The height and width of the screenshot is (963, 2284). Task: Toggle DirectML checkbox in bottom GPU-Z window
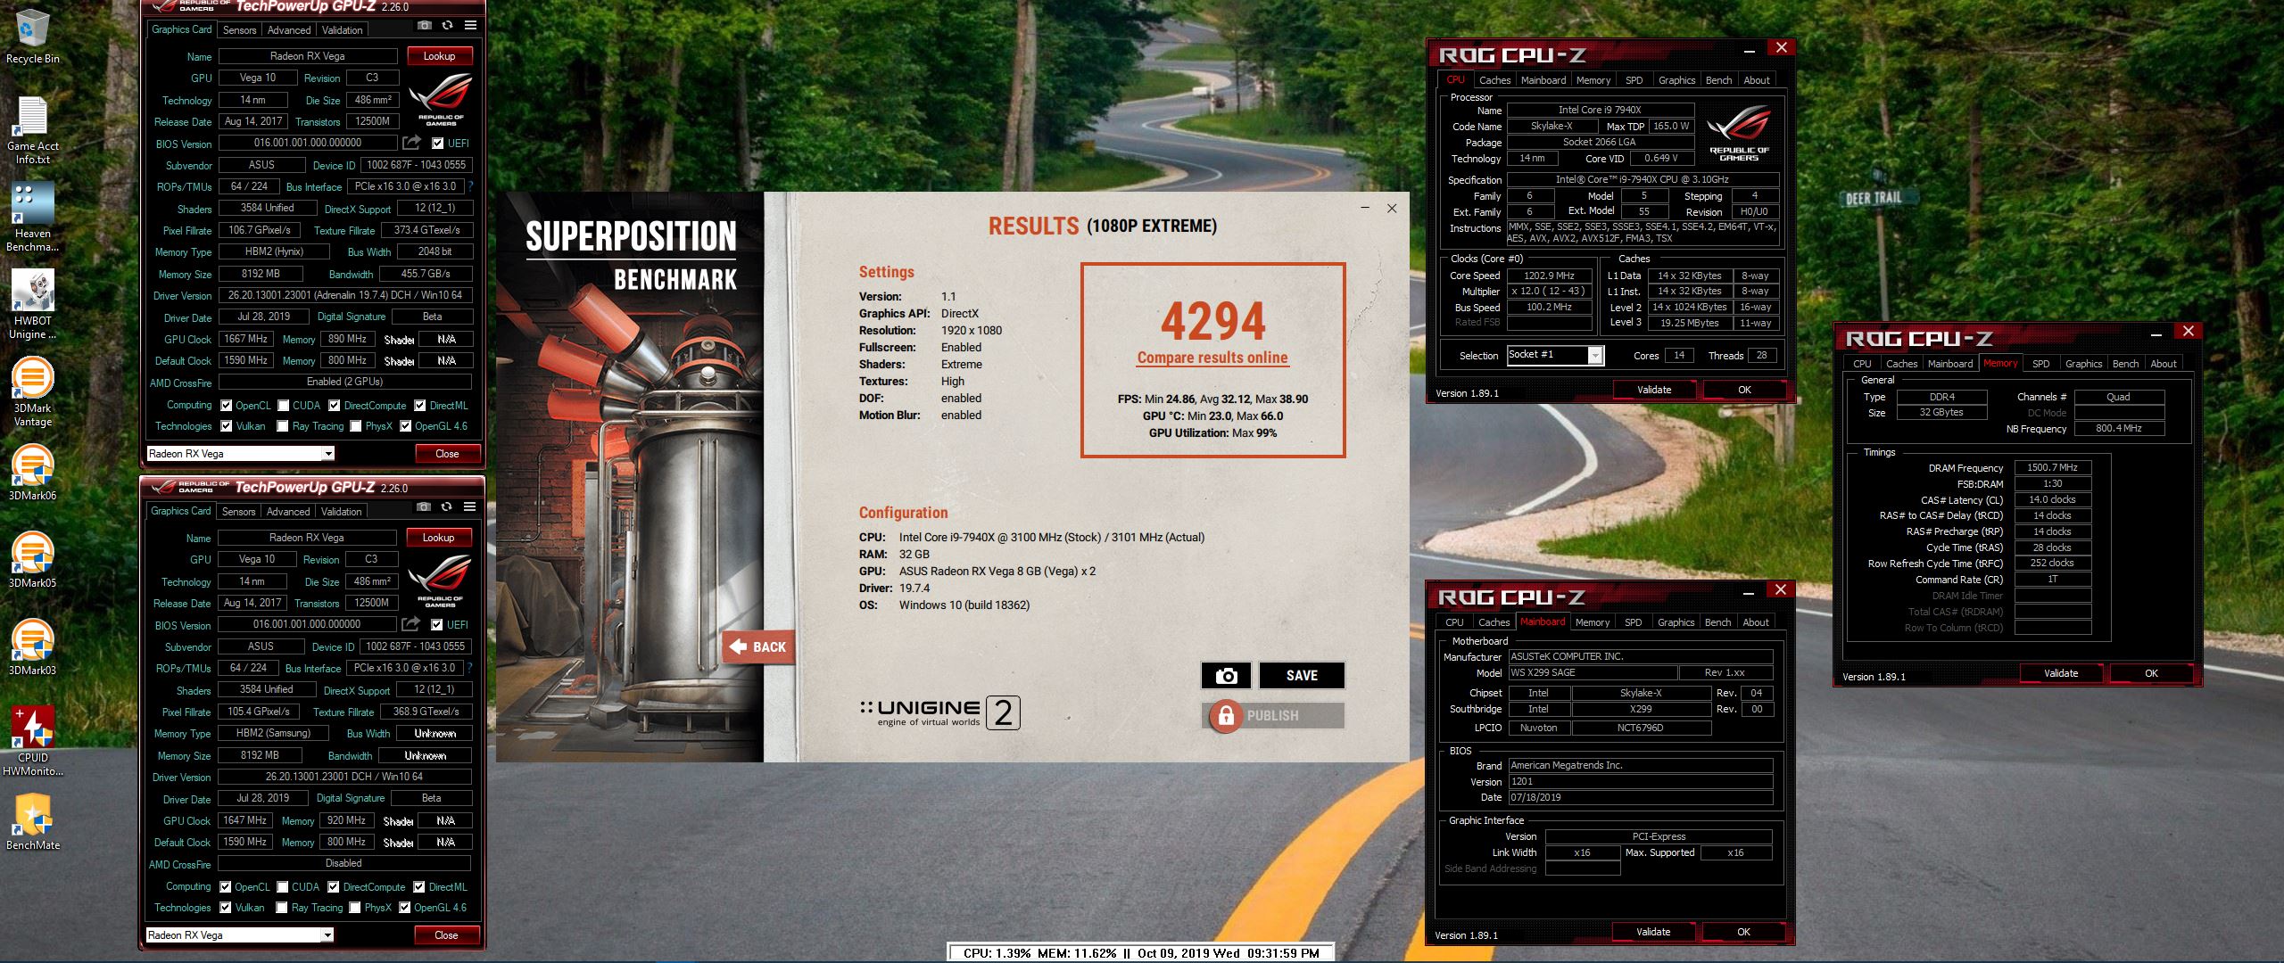click(419, 887)
